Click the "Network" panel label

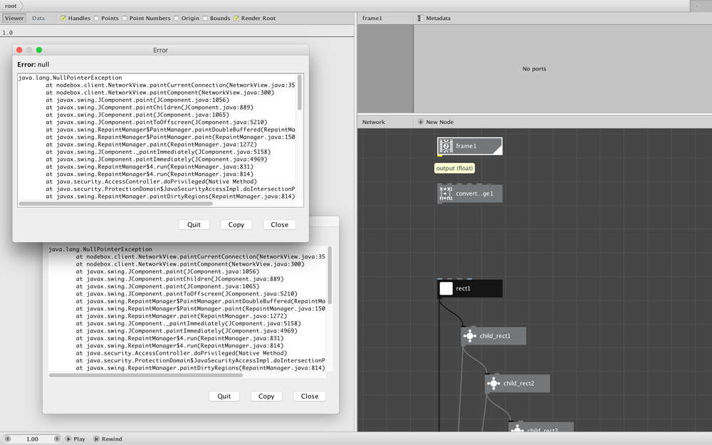(373, 122)
